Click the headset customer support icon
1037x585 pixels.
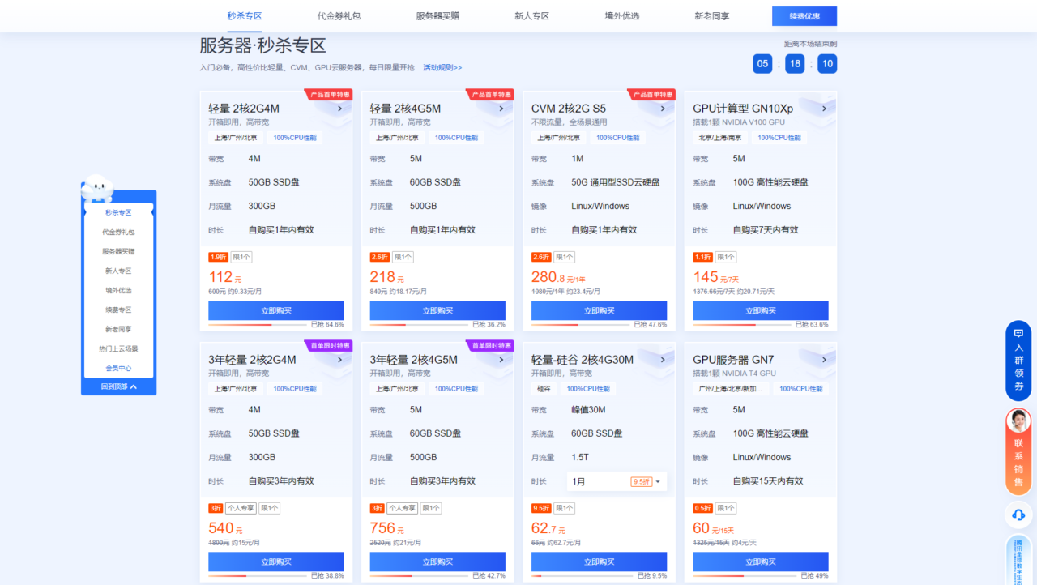coord(1018,515)
